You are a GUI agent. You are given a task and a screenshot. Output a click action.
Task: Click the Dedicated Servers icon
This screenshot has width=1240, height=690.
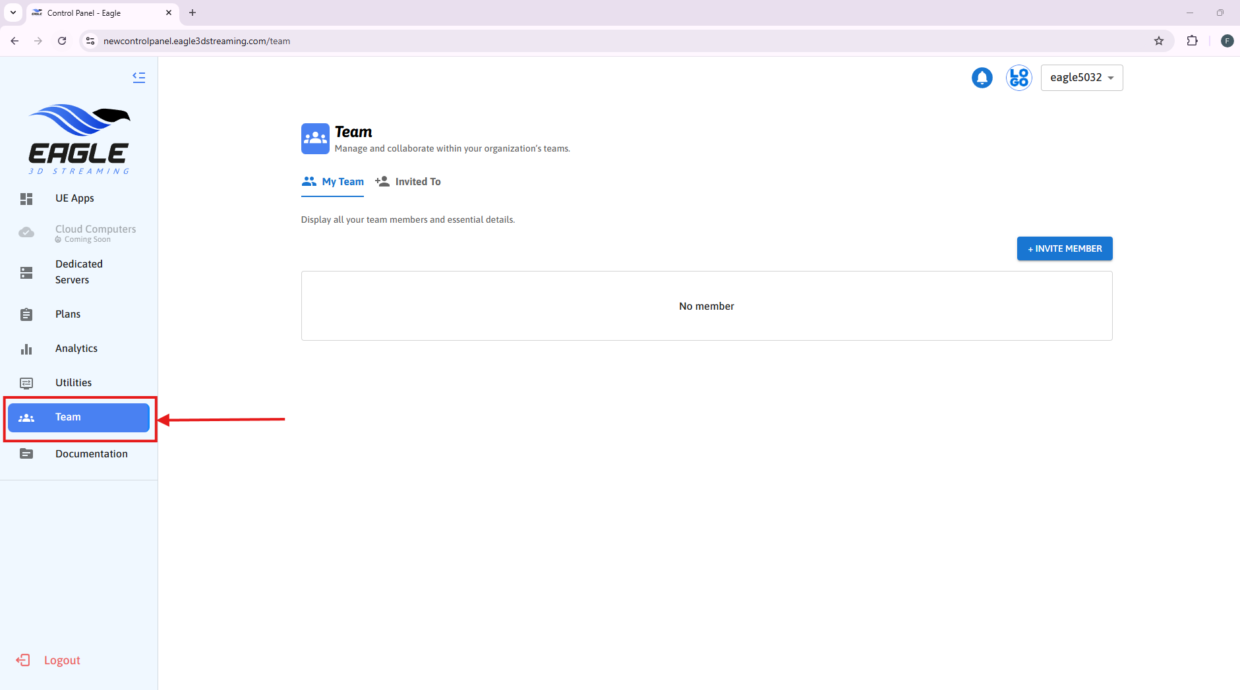[x=26, y=273]
